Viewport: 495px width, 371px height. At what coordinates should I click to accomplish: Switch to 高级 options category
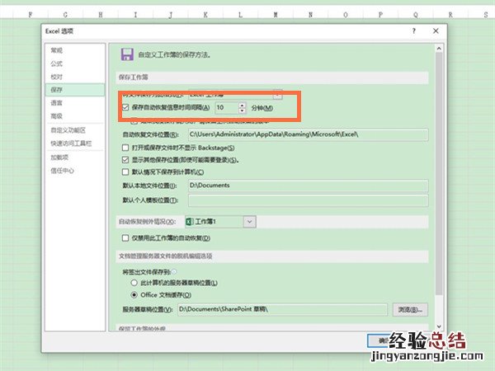[x=57, y=116]
